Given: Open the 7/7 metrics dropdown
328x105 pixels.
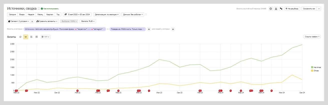Looking at the screenshot, I should pos(46,37).
